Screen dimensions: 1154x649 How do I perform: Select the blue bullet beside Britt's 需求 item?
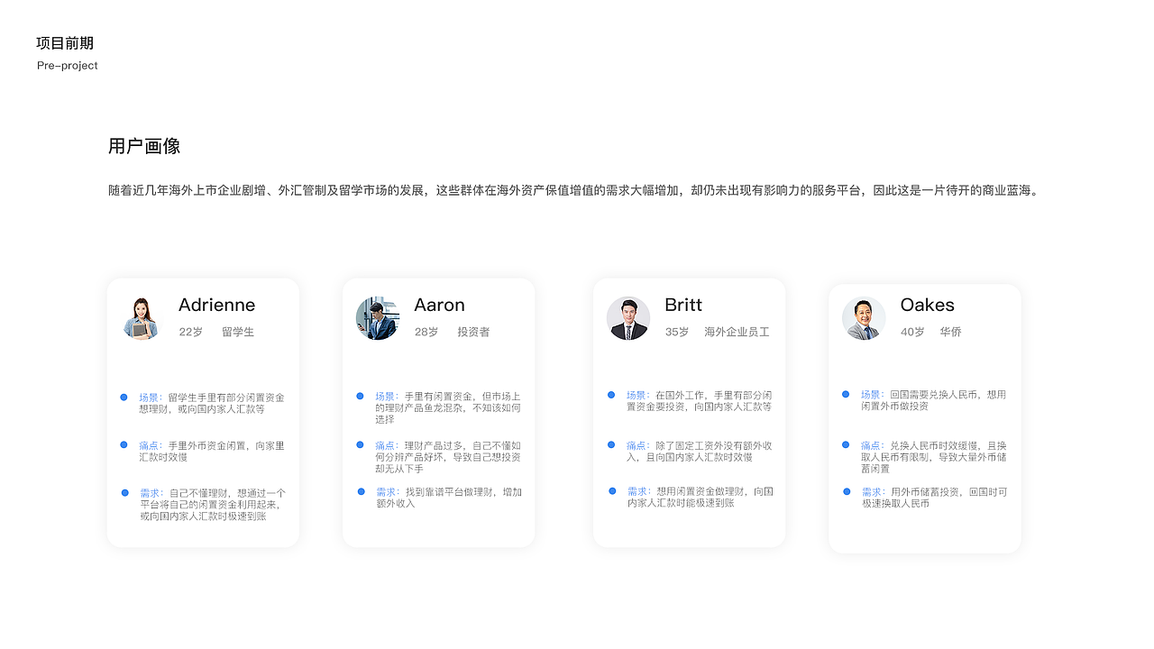(x=611, y=491)
